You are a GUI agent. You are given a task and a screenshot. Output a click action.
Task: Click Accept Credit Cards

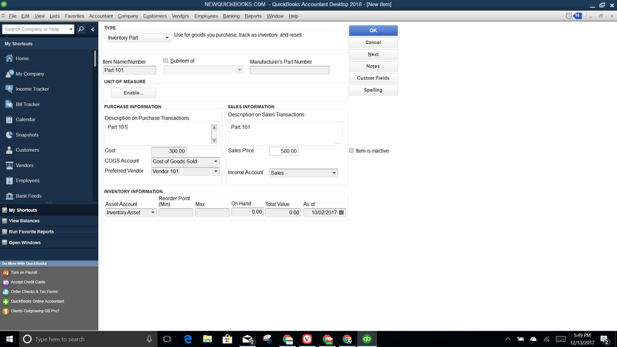28,282
